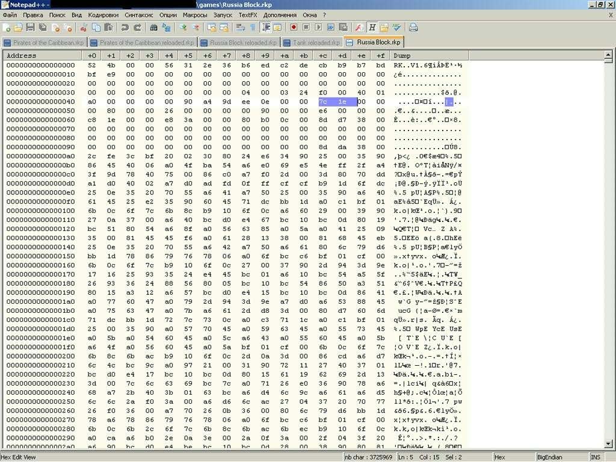616x462 pixels.
Task: Click the Run macro multiple times icon
Action: pos(331,28)
